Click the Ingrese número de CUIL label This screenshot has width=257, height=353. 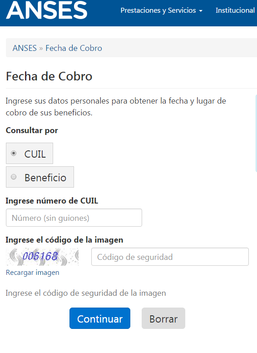click(52, 201)
